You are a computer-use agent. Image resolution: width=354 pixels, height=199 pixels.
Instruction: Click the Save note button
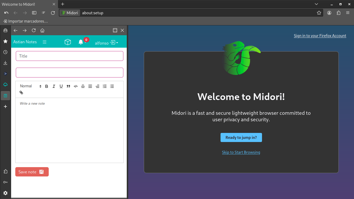[x=32, y=172]
